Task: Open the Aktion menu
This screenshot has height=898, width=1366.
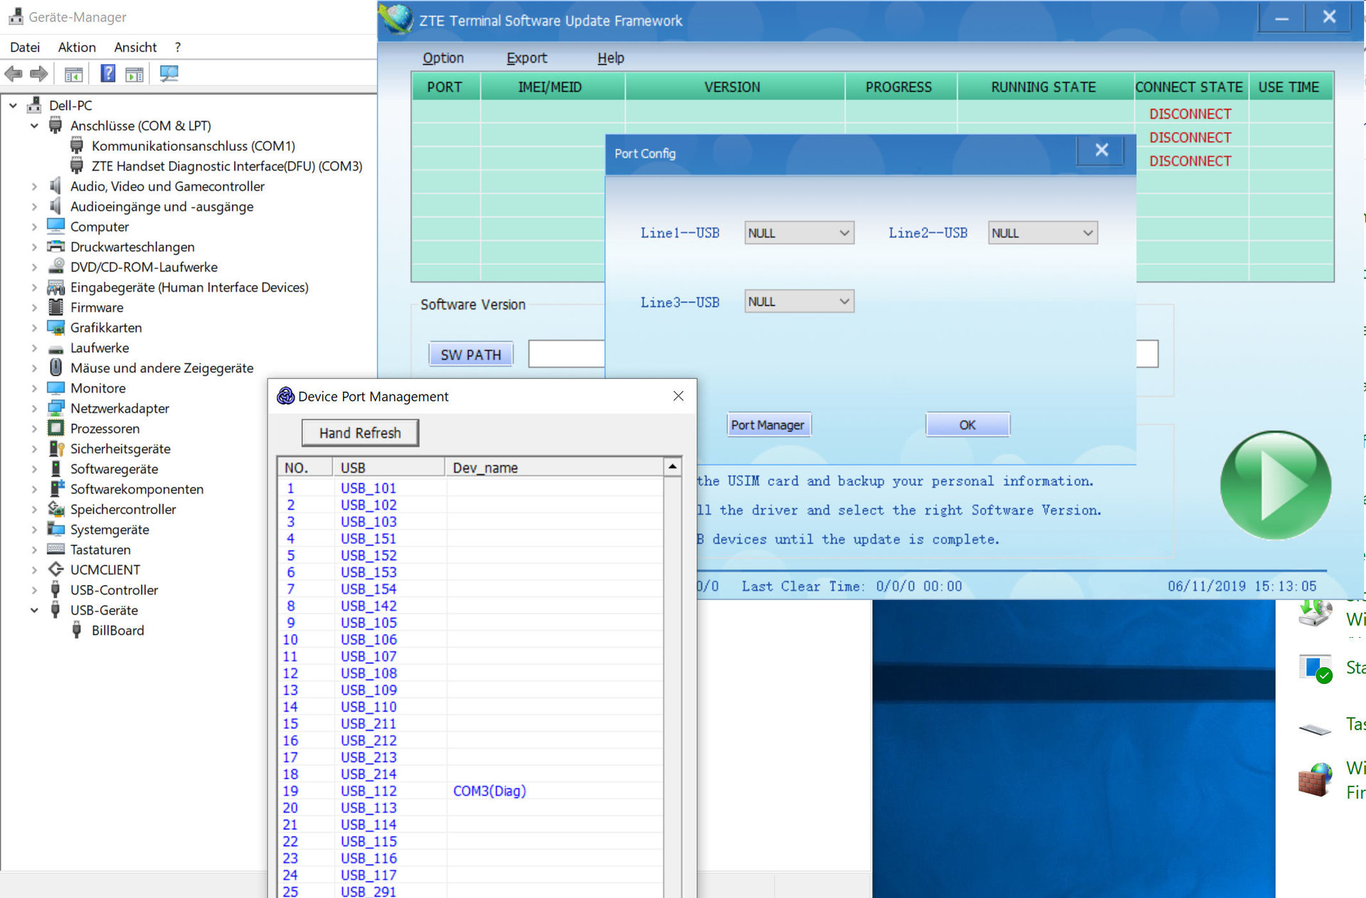Action: [x=77, y=47]
